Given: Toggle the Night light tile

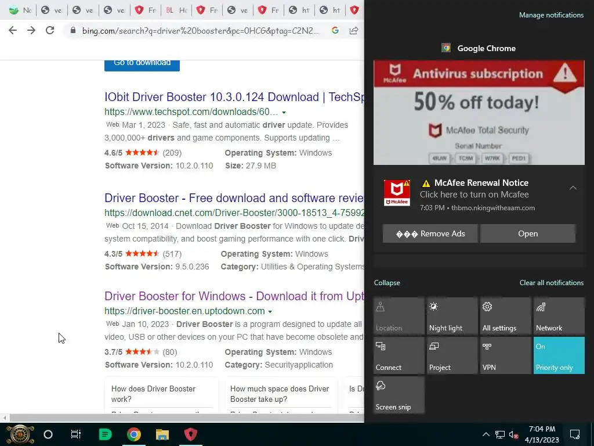Looking at the screenshot, I should click(x=452, y=316).
